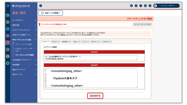Expand the SNS連携 menu
This screenshot has width=187, height=105.
(24, 65)
